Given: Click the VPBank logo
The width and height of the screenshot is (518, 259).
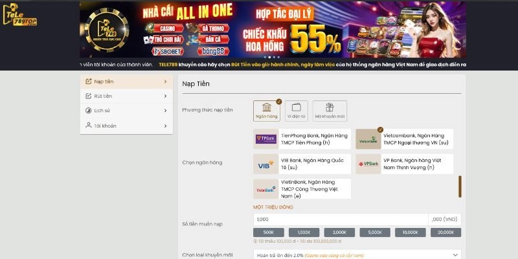Looking at the screenshot, I should tap(368, 164).
